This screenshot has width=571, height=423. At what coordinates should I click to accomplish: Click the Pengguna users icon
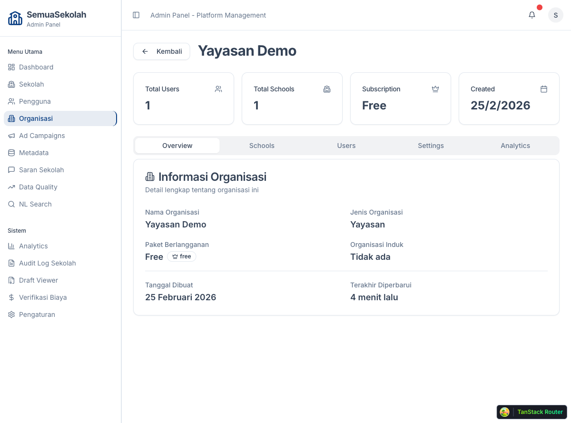11,101
